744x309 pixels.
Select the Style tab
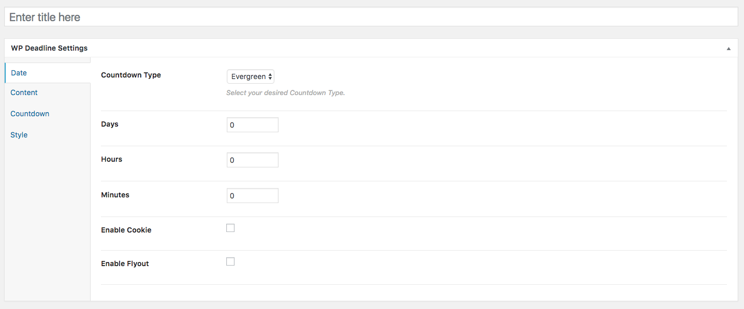click(19, 135)
